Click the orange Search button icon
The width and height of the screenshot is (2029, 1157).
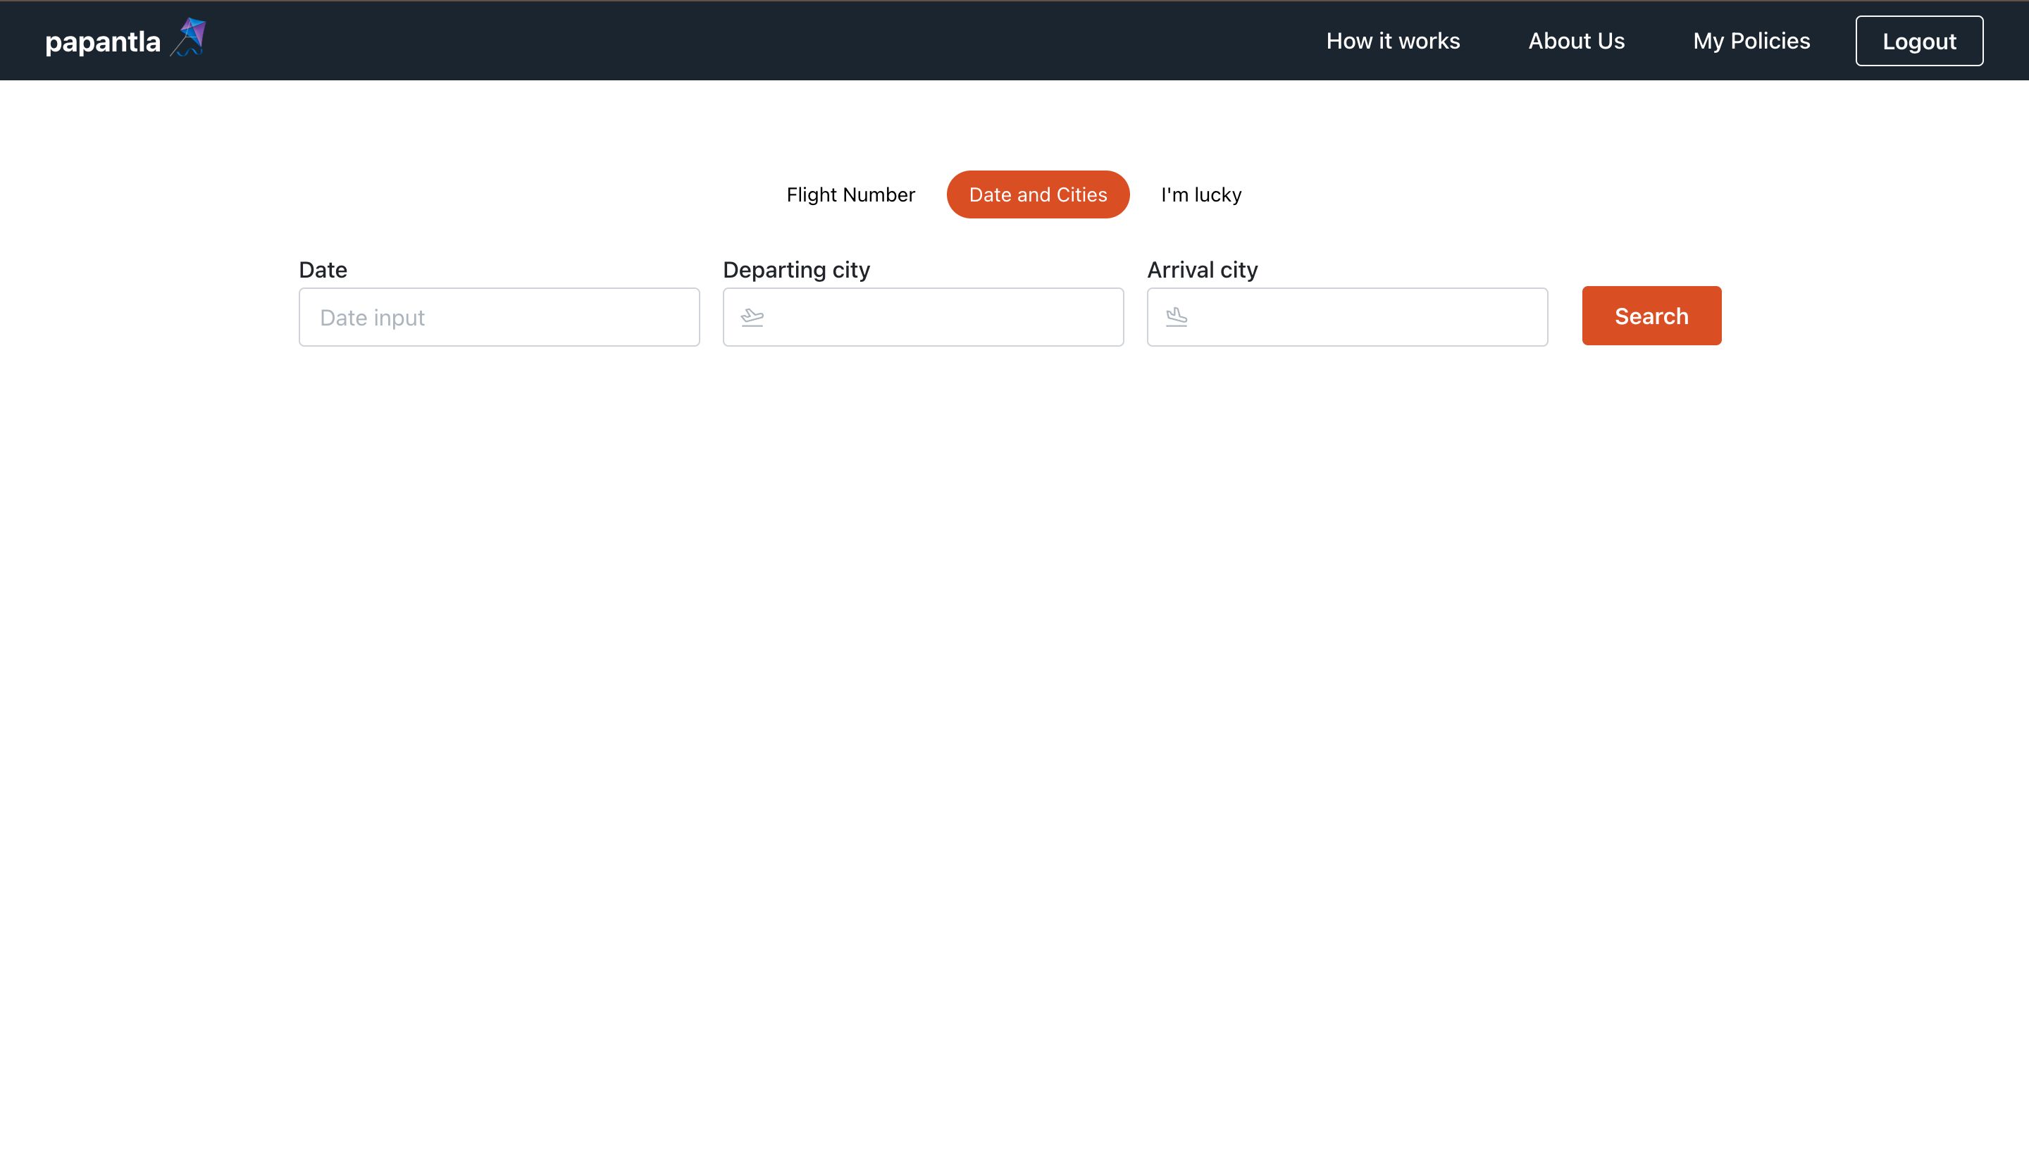(x=1651, y=315)
